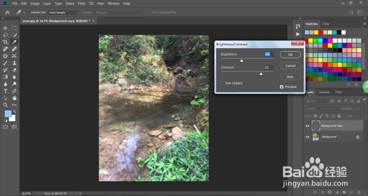Hide the Background copy layer
This screenshot has height=196, width=368.
tap(307, 126)
